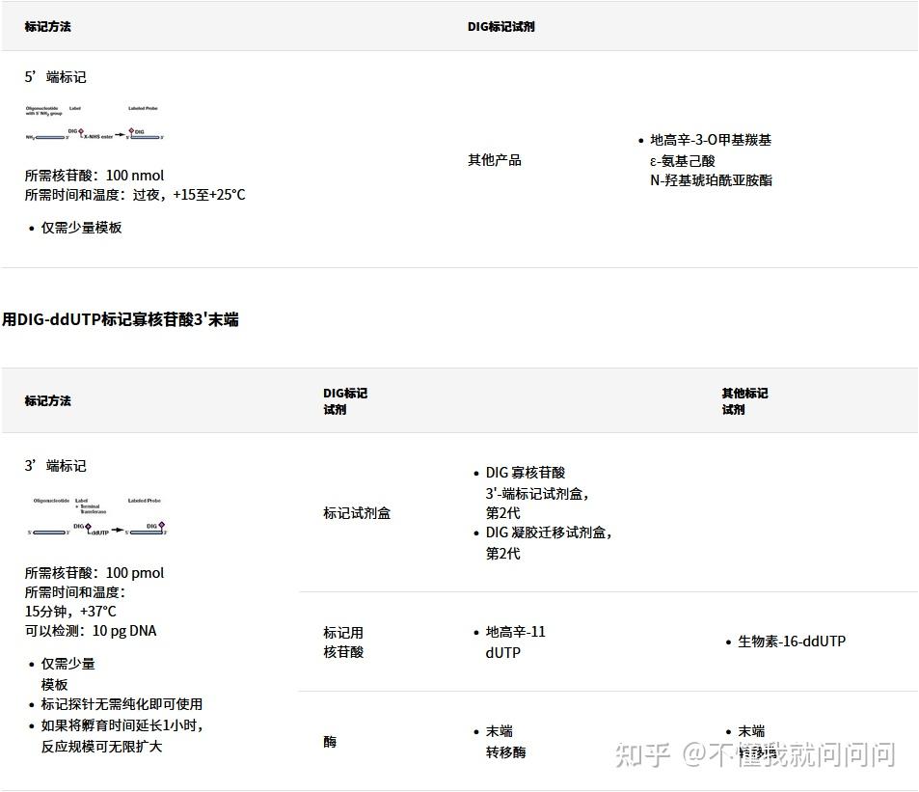The image size is (919, 792).
Task: Expand the 其他产品 row details
Action: [x=494, y=160]
